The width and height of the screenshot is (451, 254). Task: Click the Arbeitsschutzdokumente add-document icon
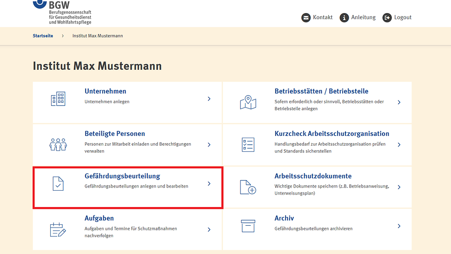(248, 187)
